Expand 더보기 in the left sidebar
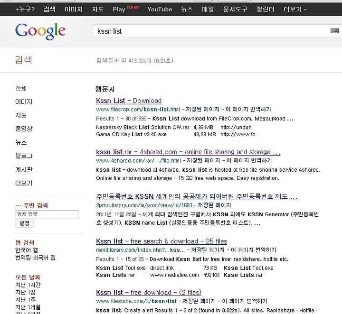This screenshot has width=342, height=314. click(x=24, y=183)
